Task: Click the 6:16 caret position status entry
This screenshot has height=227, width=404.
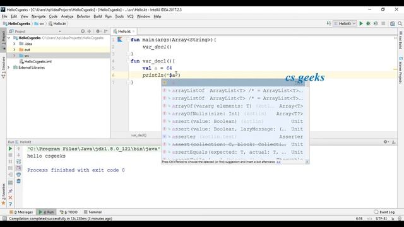Action: point(359,219)
